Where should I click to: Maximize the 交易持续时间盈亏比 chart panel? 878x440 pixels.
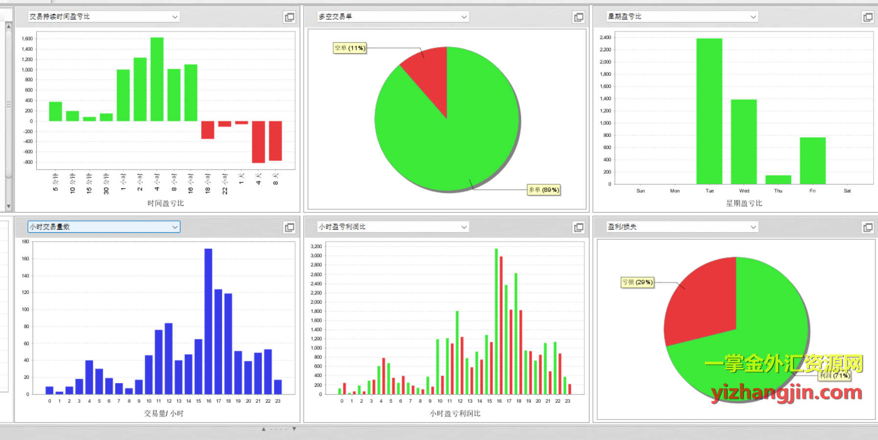pyautogui.click(x=290, y=17)
